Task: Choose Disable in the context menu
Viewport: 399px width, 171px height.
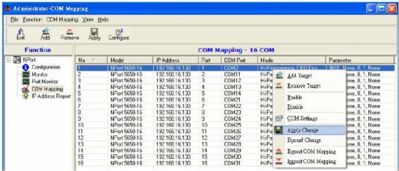Action: pos(310,107)
